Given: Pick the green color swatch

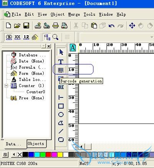Looking at the screenshot, I should point(43,155).
